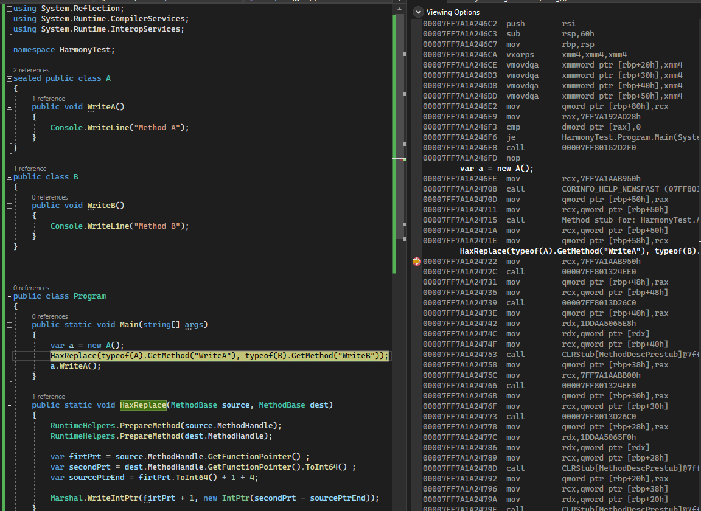Open '0 references' CodeLens above WriteB
701x511 pixels.
point(50,197)
